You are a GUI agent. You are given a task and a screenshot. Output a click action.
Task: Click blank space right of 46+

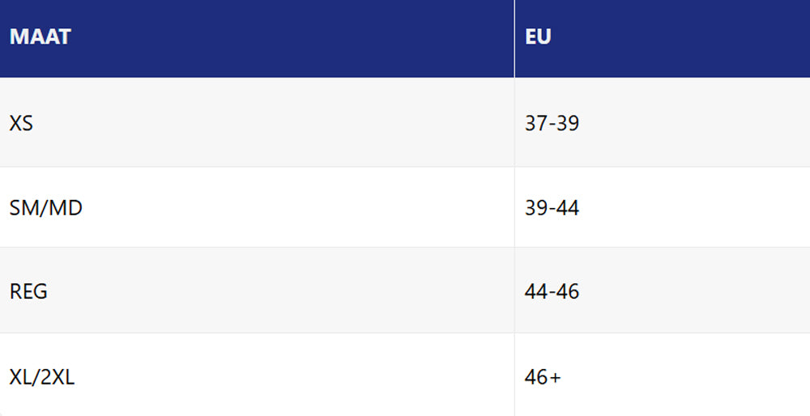point(688,376)
